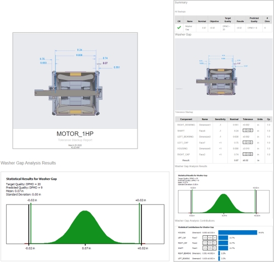The width and height of the screenshot is (274, 262).
Task: Click the LEFT_CAP Face7 tolerance frame in stackup table
Action: 248,142
